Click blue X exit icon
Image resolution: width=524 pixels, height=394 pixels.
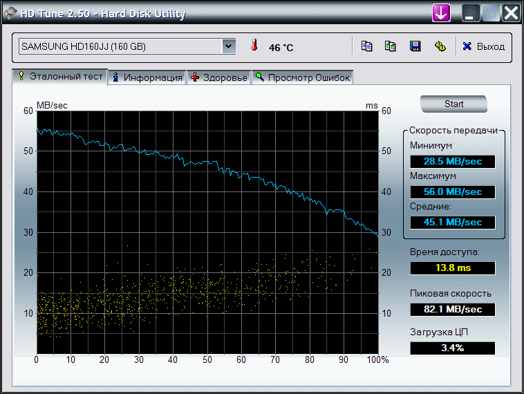(x=467, y=46)
